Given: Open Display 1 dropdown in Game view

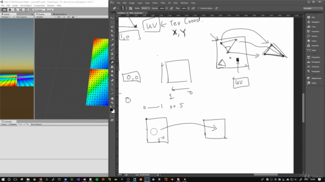Looking at the screenshot, I should coord(8,17).
